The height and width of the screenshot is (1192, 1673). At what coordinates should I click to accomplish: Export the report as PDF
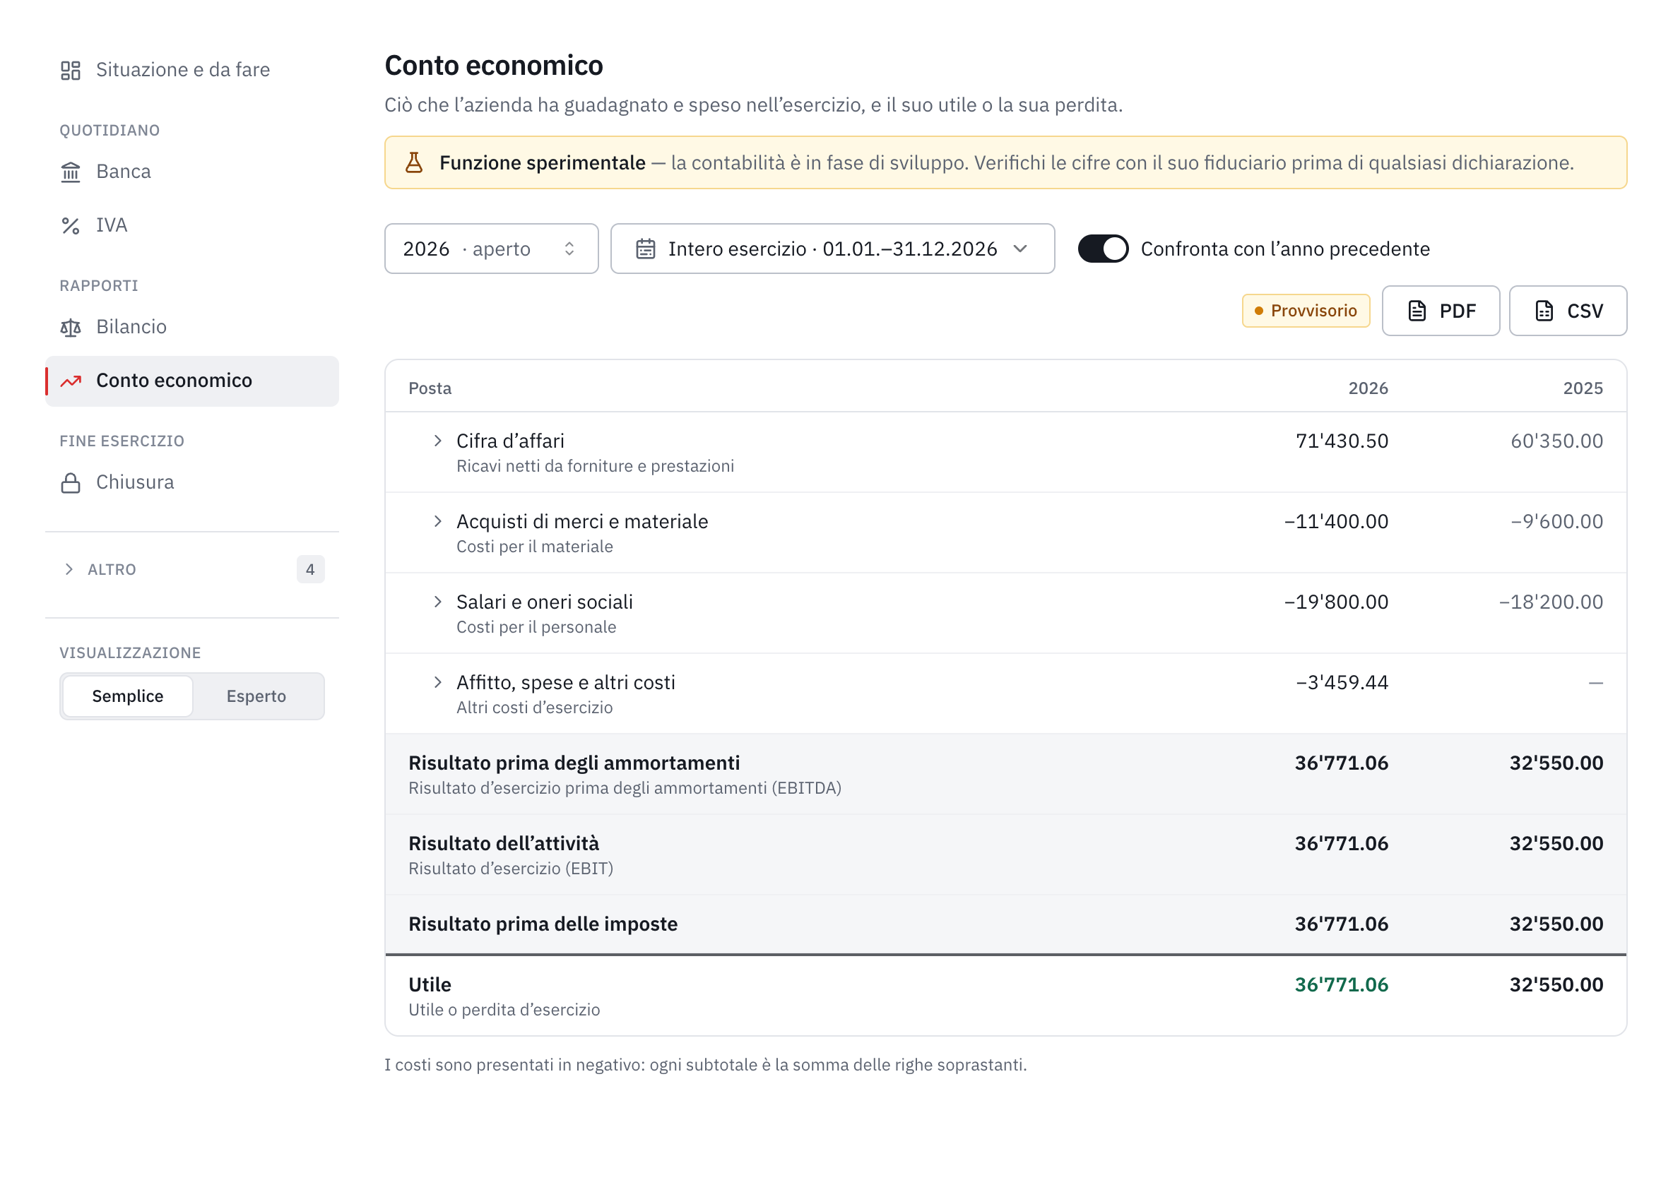pyautogui.click(x=1441, y=311)
